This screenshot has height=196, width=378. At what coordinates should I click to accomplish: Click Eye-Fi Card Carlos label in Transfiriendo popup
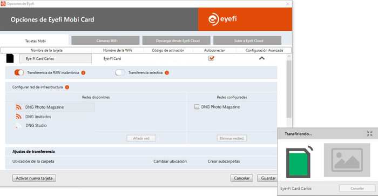point(296,188)
